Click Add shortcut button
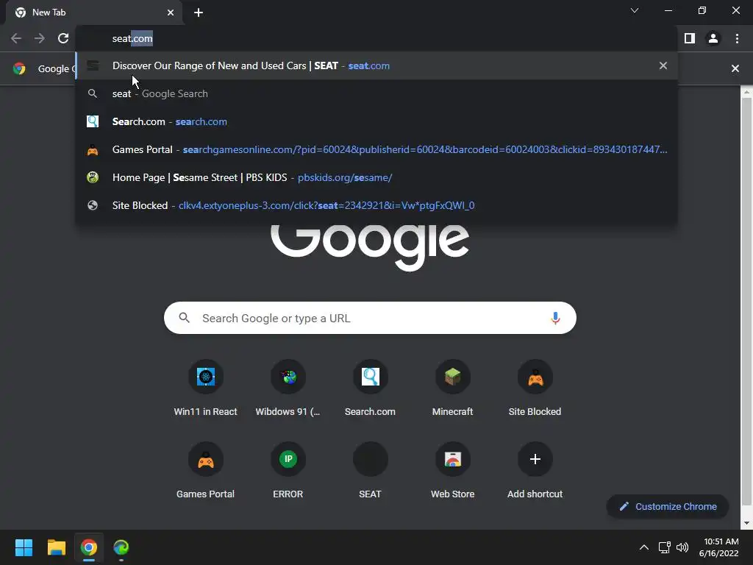The image size is (753, 565). [535, 471]
